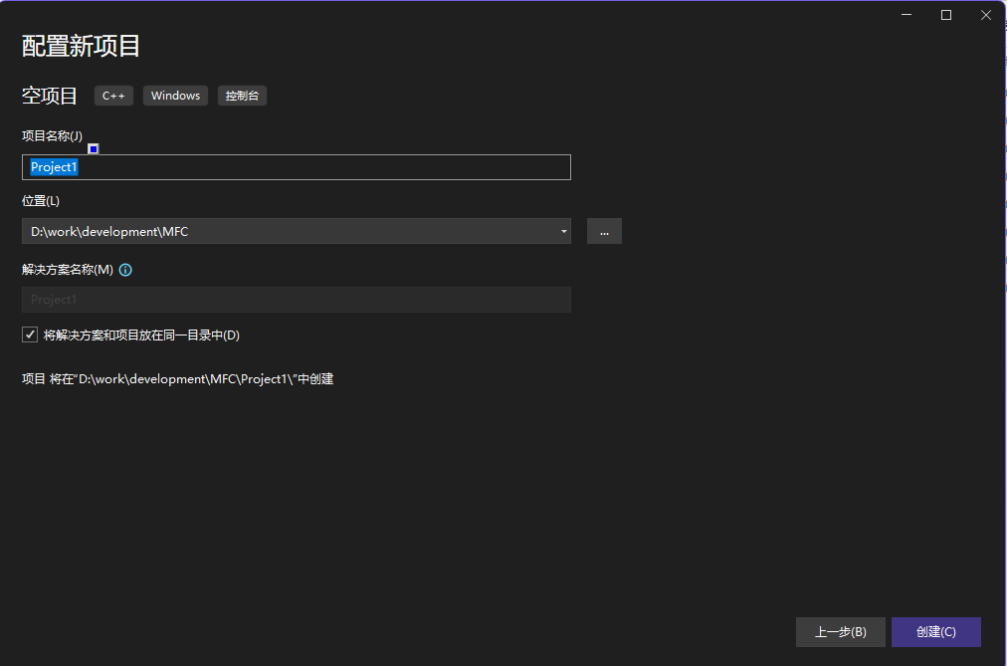Click the 位置(L) field label
Image resolution: width=1007 pixels, height=666 pixels.
(x=40, y=200)
